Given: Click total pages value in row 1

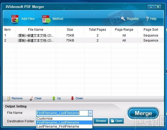Looking at the screenshot, I should 97,35.
